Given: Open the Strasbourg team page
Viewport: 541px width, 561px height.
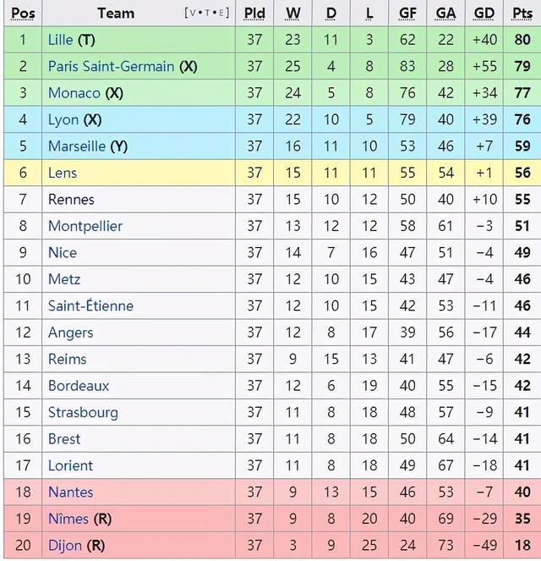Looking at the screenshot, I should [x=83, y=413].
